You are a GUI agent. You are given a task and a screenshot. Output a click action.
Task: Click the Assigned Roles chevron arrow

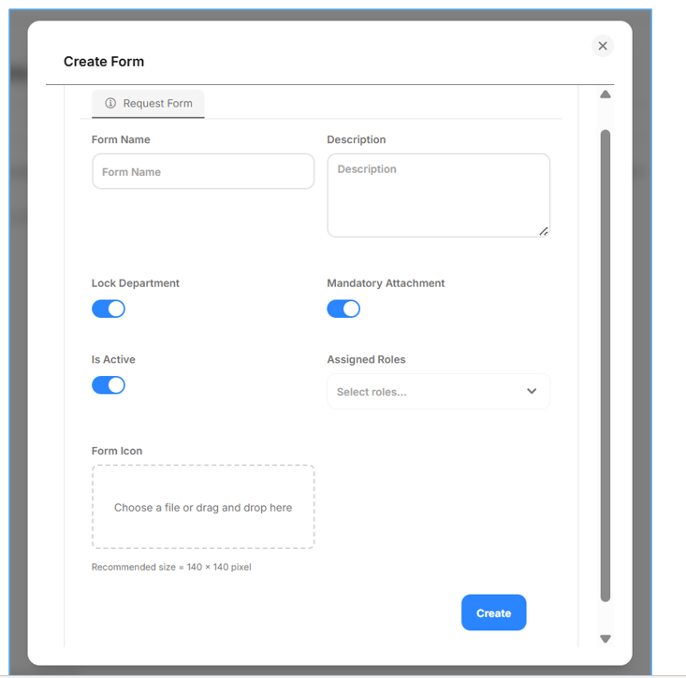pos(532,392)
